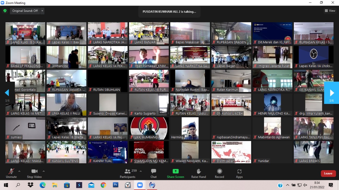This screenshot has width=339, height=190.
Task: Unmute the microphone
Action: click(11, 173)
